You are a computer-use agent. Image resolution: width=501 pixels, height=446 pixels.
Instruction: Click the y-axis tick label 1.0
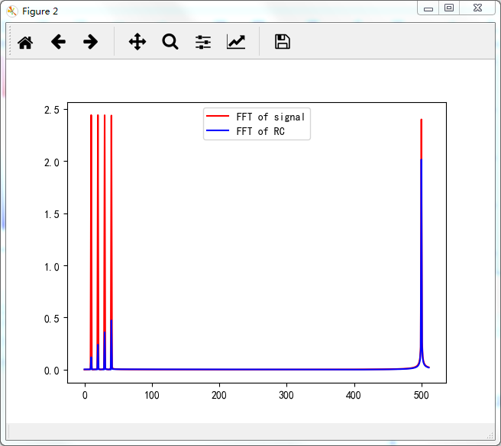point(52,266)
